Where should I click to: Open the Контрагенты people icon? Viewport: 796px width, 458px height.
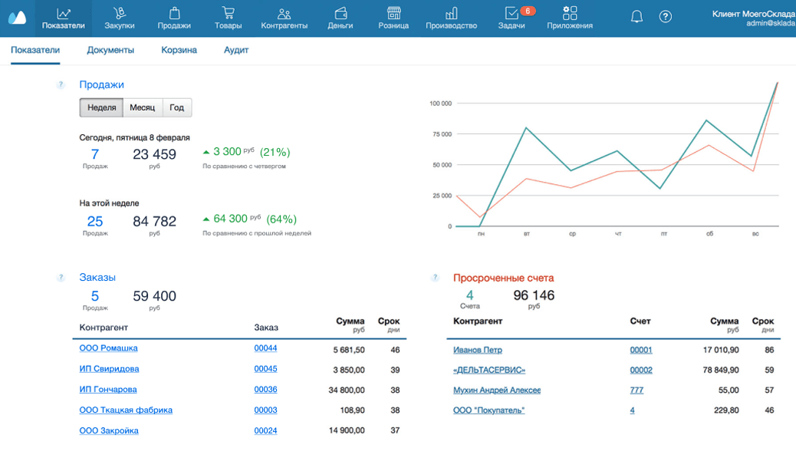pos(285,13)
